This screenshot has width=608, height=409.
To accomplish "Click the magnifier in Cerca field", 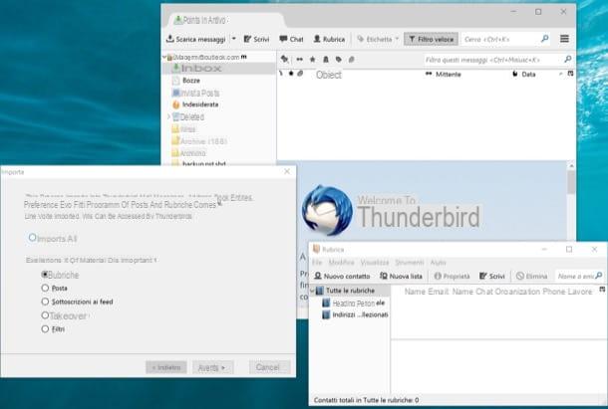I will click(x=545, y=39).
